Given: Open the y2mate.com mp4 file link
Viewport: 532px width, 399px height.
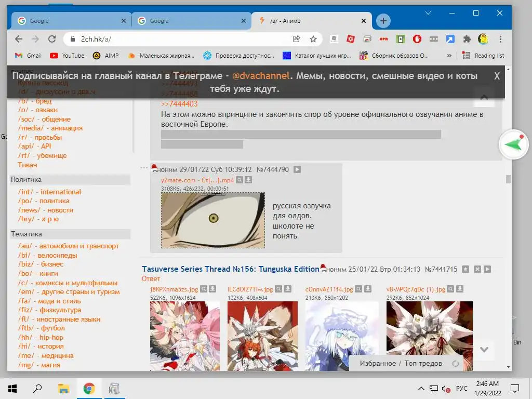Looking at the screenshot, I should pyautogui.click(x=197, y=180).
